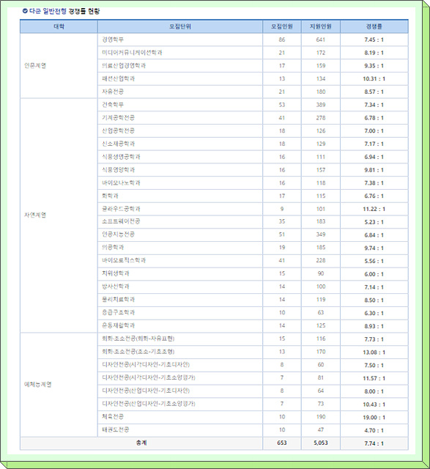Click the applicants value '641'
Image resolution: width=430 pixels, height=469 pixels.
click(x=321, y=40)
